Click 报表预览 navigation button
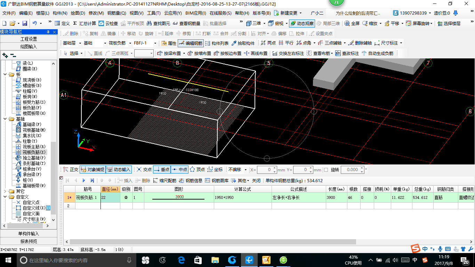Screen dimensions: 475x267 click(x=29, y=241)
